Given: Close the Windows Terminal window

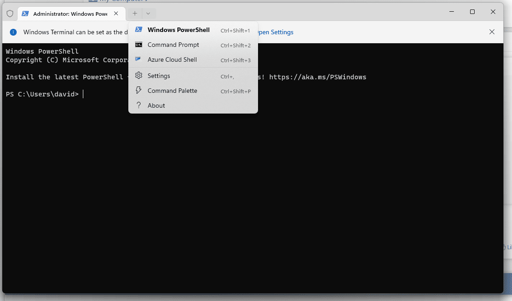Looking at the screenshot, I should (493, 12).
